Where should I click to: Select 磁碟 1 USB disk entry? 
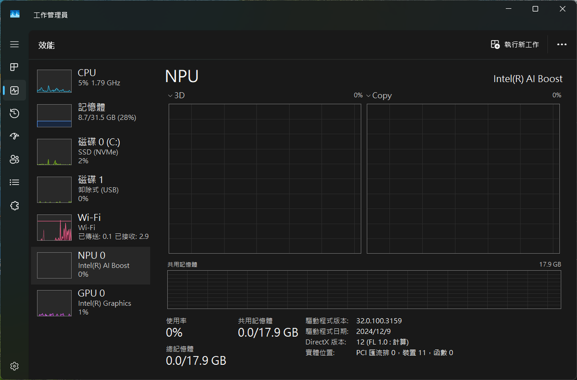[x=90, y=189]
